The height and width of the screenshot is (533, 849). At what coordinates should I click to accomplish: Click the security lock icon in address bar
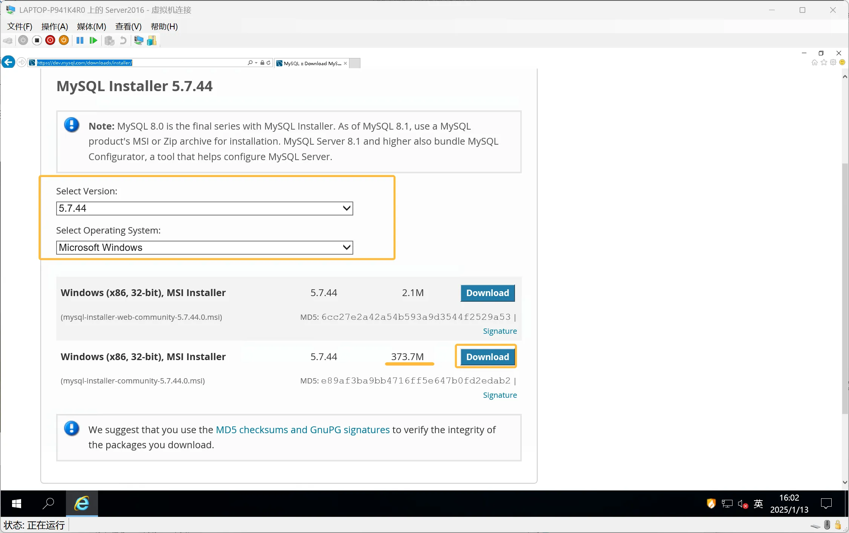[x=262, y=63]
